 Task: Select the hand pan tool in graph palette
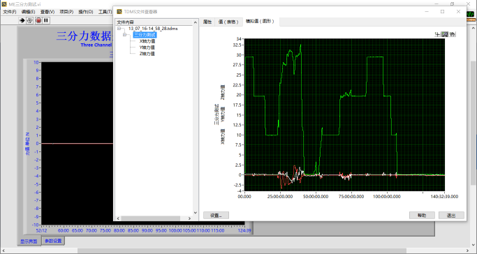tap(453, 34)
